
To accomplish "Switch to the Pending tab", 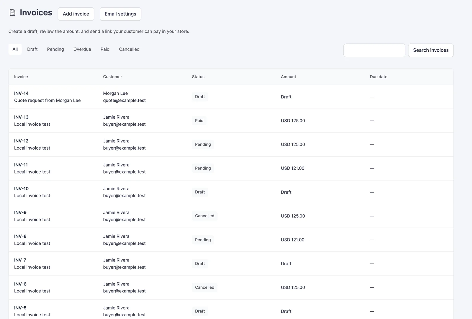I will (x=55, y=49).
